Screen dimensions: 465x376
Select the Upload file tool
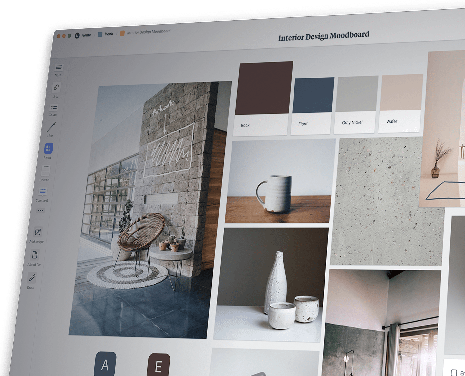pos(35,255)
